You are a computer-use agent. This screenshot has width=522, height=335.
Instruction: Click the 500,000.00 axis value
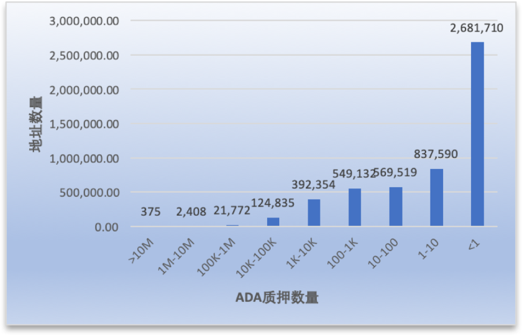click(89, 193)
